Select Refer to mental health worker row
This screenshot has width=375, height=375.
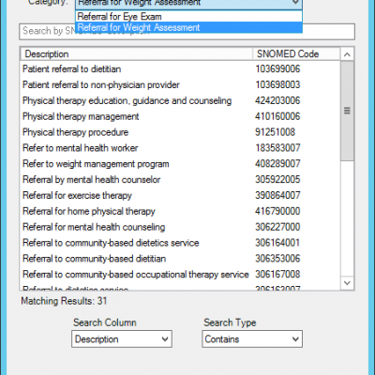coord(180,148)
